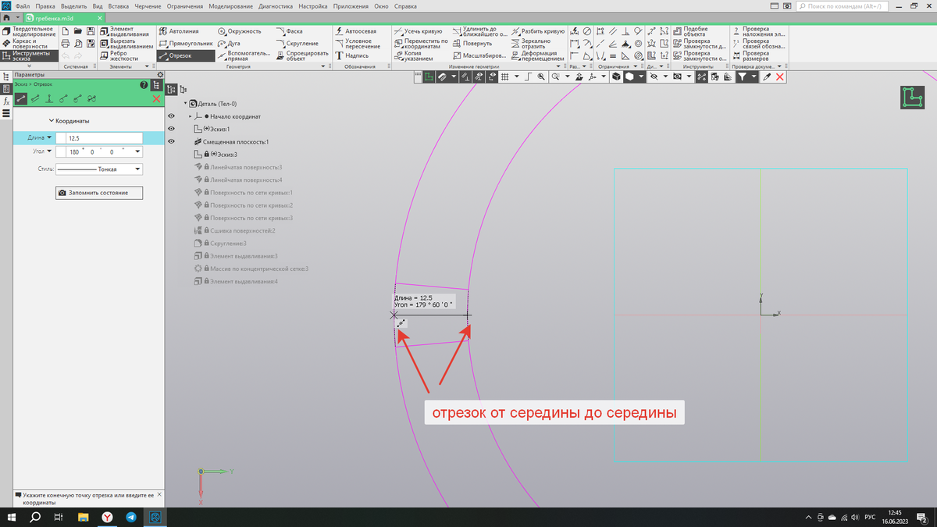Open Элемент выдавливания command
Viewport: 937px width, 527px height.
tap(124, 31)
